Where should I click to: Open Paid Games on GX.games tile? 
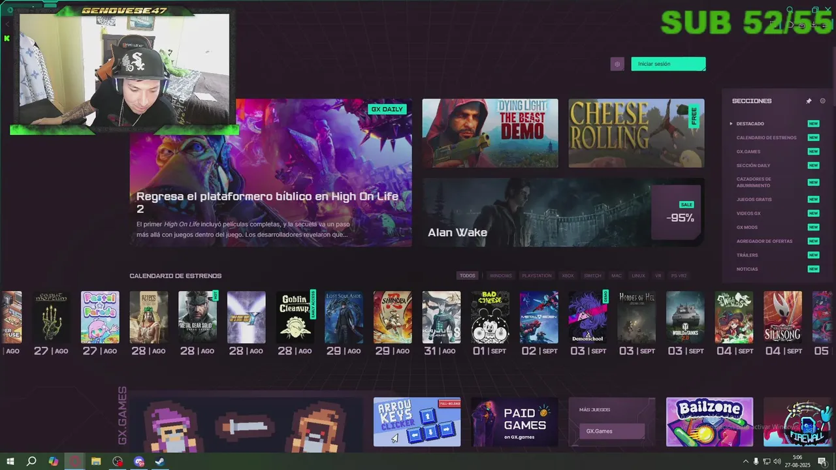pyautogui.click(x=515, y=422)
